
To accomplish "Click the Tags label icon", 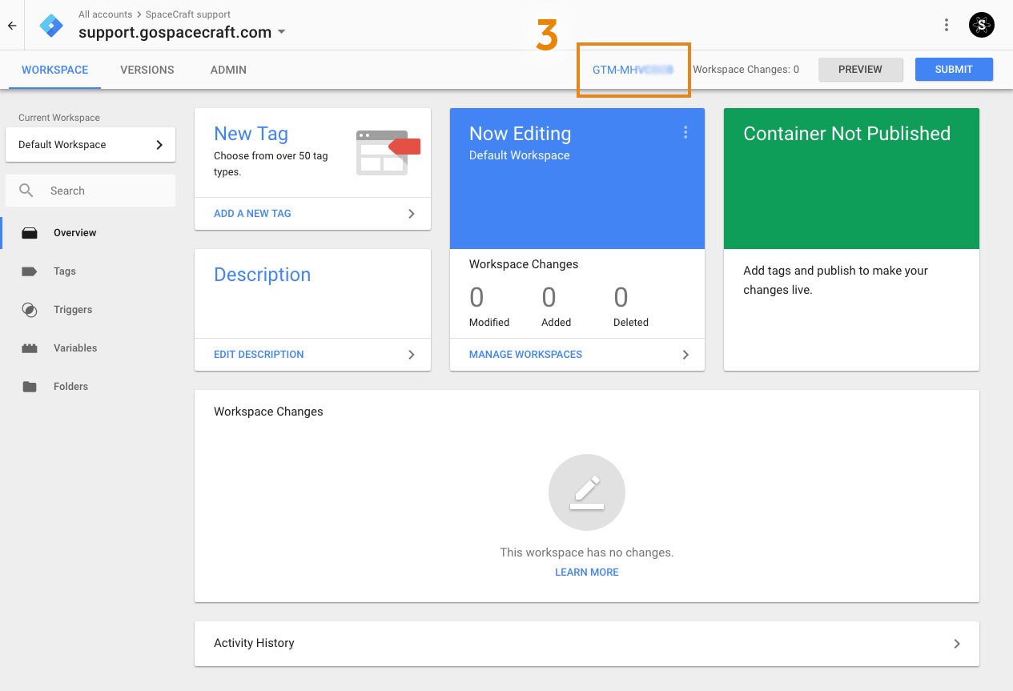I will pos(30,271).
